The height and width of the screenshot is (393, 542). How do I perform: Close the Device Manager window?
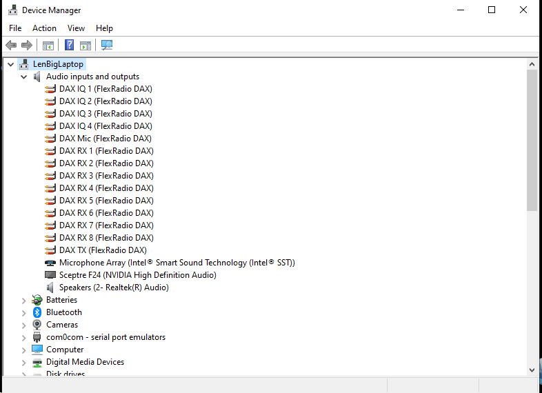pyautogui.click(x=523, y=10)
